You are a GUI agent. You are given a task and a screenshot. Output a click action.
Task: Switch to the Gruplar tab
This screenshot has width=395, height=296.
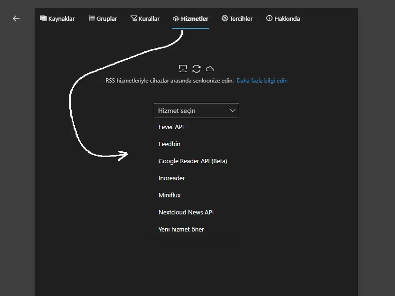103,18
